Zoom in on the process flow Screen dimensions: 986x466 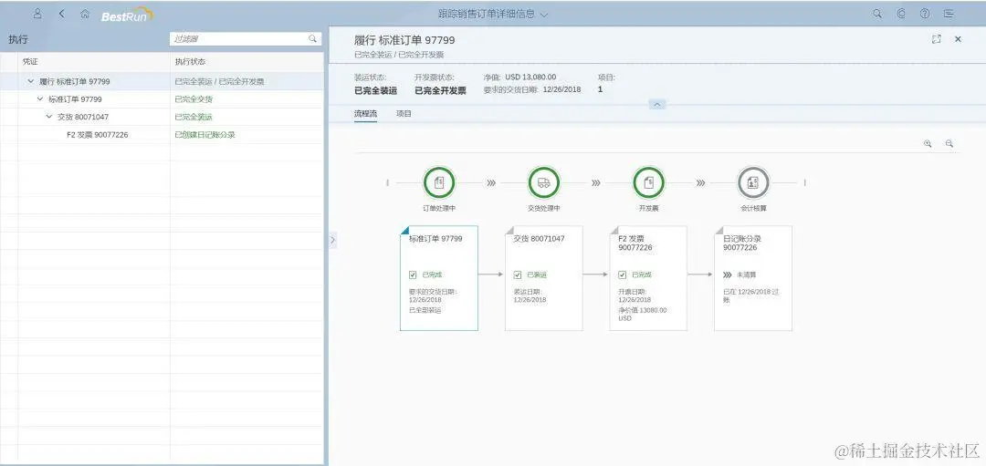(928, 143)
